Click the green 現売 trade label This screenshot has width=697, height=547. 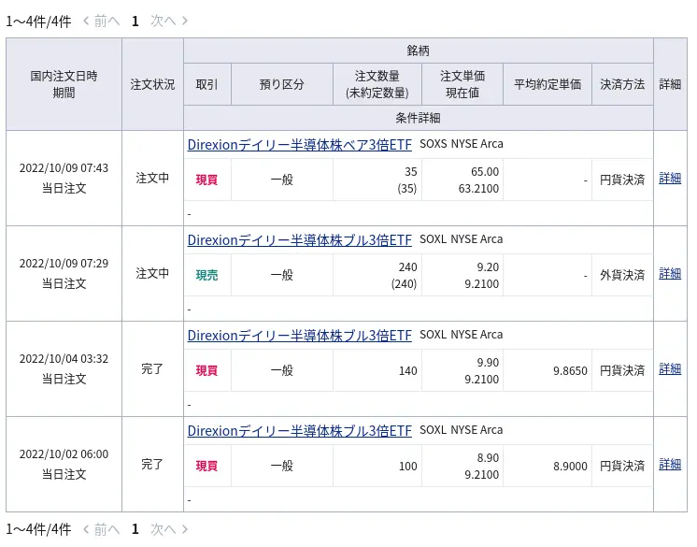click(207, 275)
